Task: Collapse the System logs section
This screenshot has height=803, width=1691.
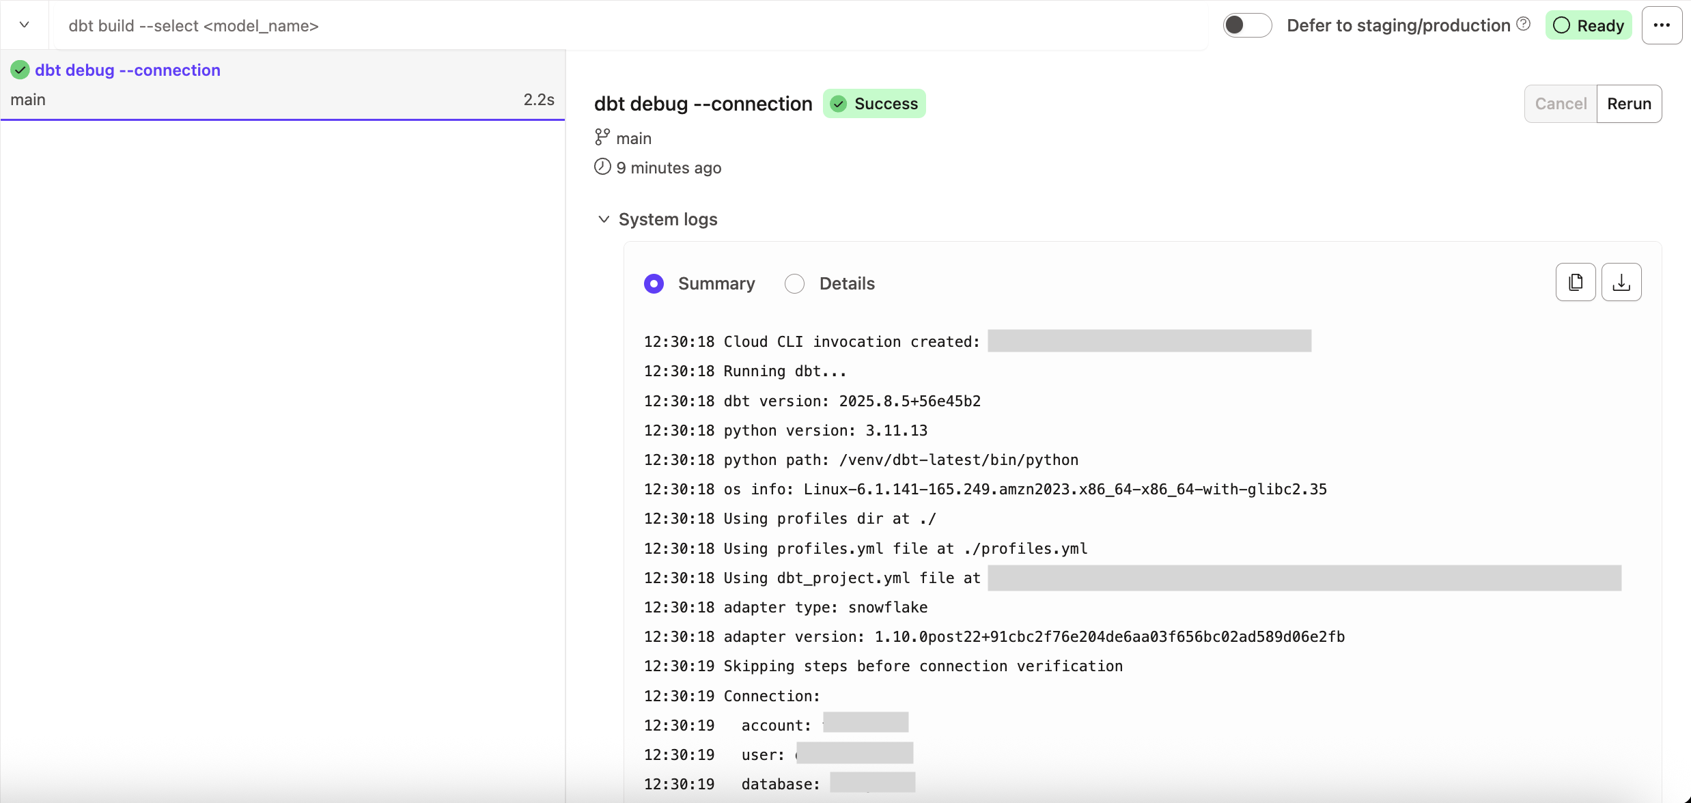Action: coord(603,219)
